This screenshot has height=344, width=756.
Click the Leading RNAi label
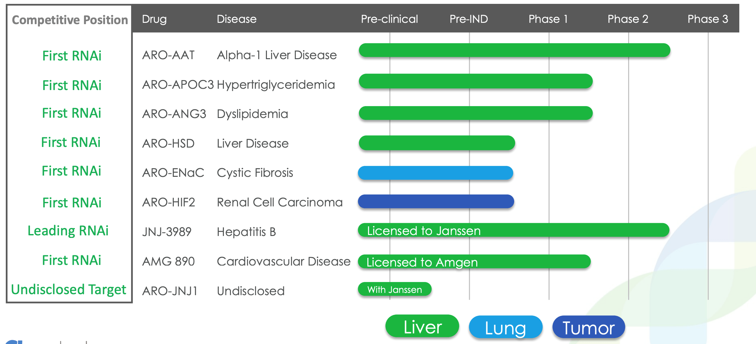68,231
